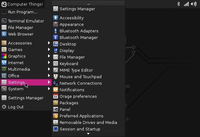Open Bluetooth Manager

78,37
